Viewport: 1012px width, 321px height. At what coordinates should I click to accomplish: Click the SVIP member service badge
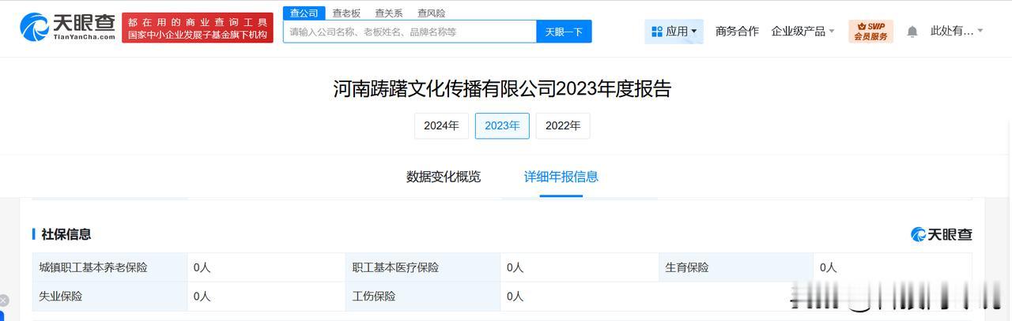(x=870, y=32)
